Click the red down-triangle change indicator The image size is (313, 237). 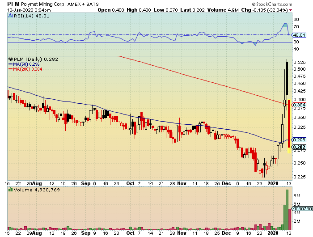pyautogui.click(x=291, y=10)
